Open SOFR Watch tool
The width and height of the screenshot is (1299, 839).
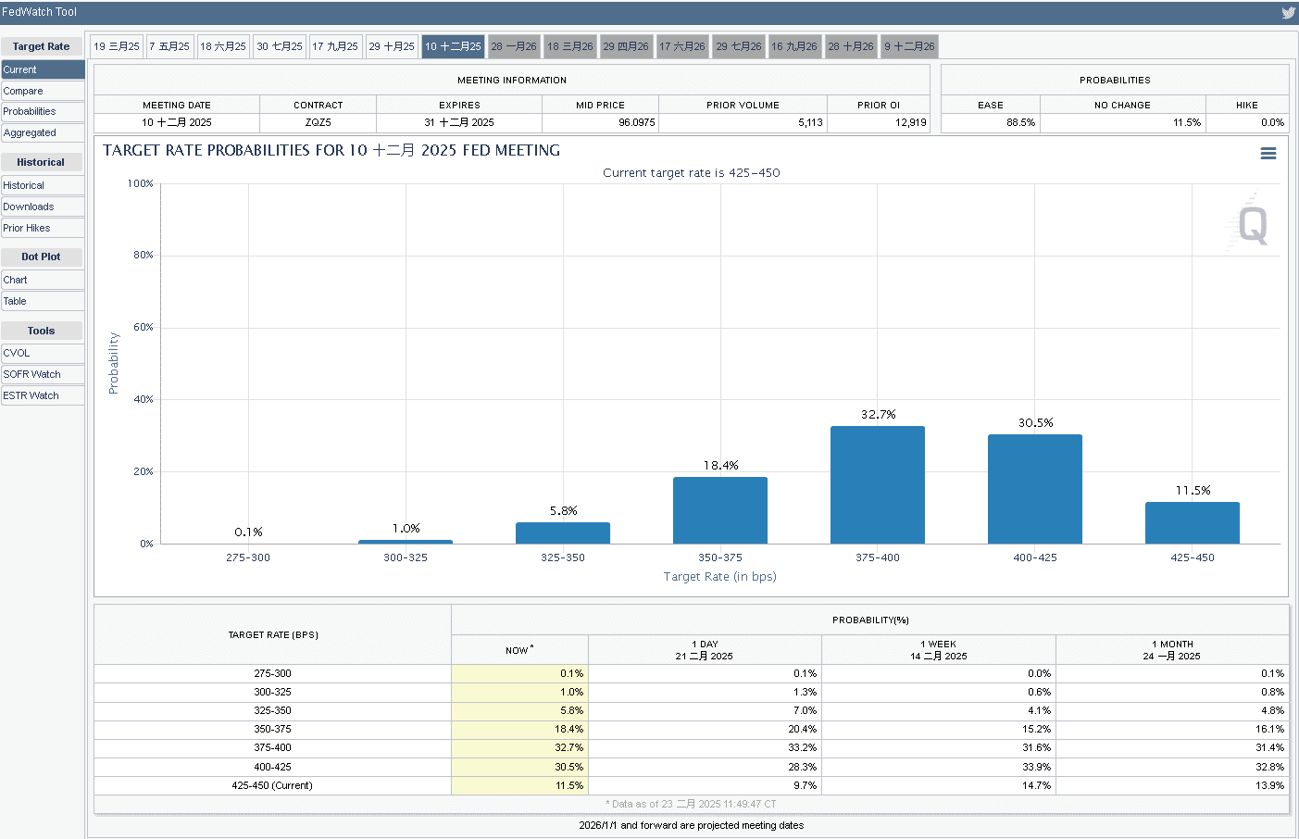(x=43, y=374)
